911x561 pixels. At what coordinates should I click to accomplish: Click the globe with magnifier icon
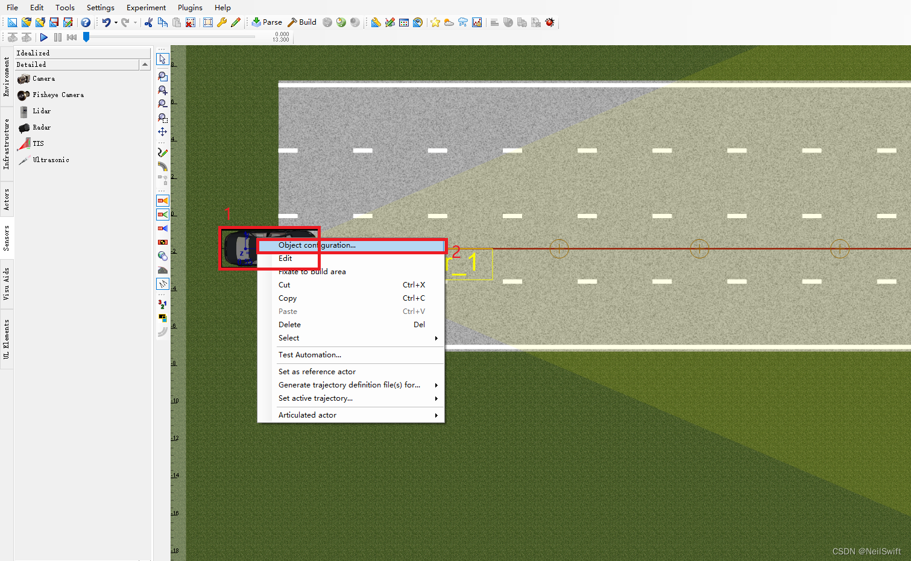[x=163, y=256]
